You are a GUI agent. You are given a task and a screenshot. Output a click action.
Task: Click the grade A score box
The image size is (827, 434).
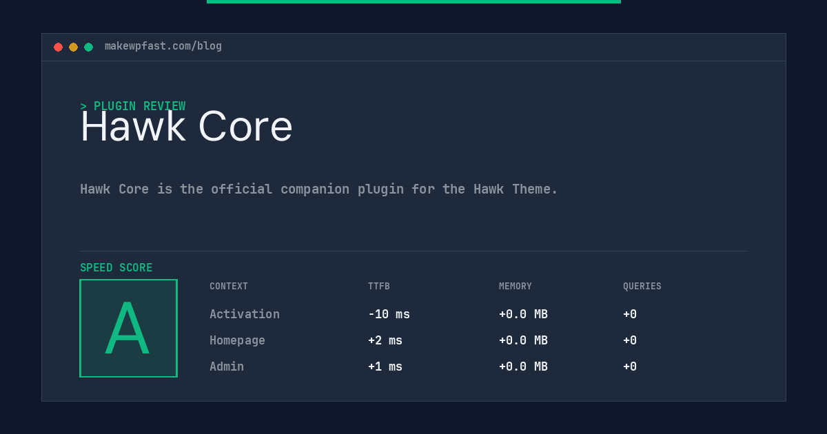128,328
